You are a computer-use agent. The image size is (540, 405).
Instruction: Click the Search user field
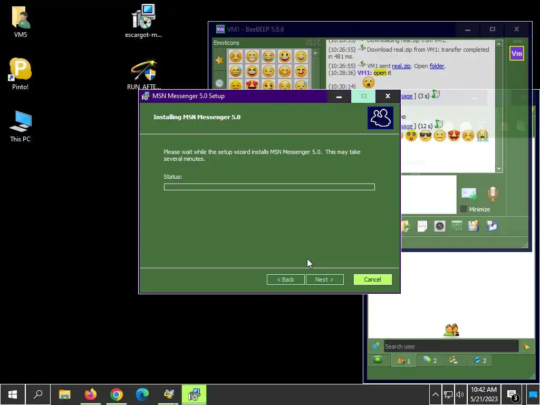coord(451,346)
